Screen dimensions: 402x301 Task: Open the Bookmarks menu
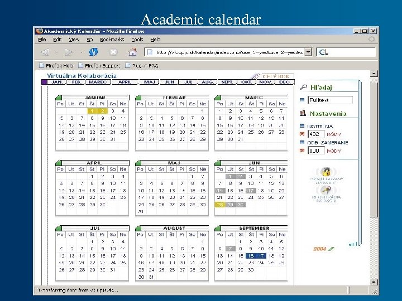coord(112,40)
